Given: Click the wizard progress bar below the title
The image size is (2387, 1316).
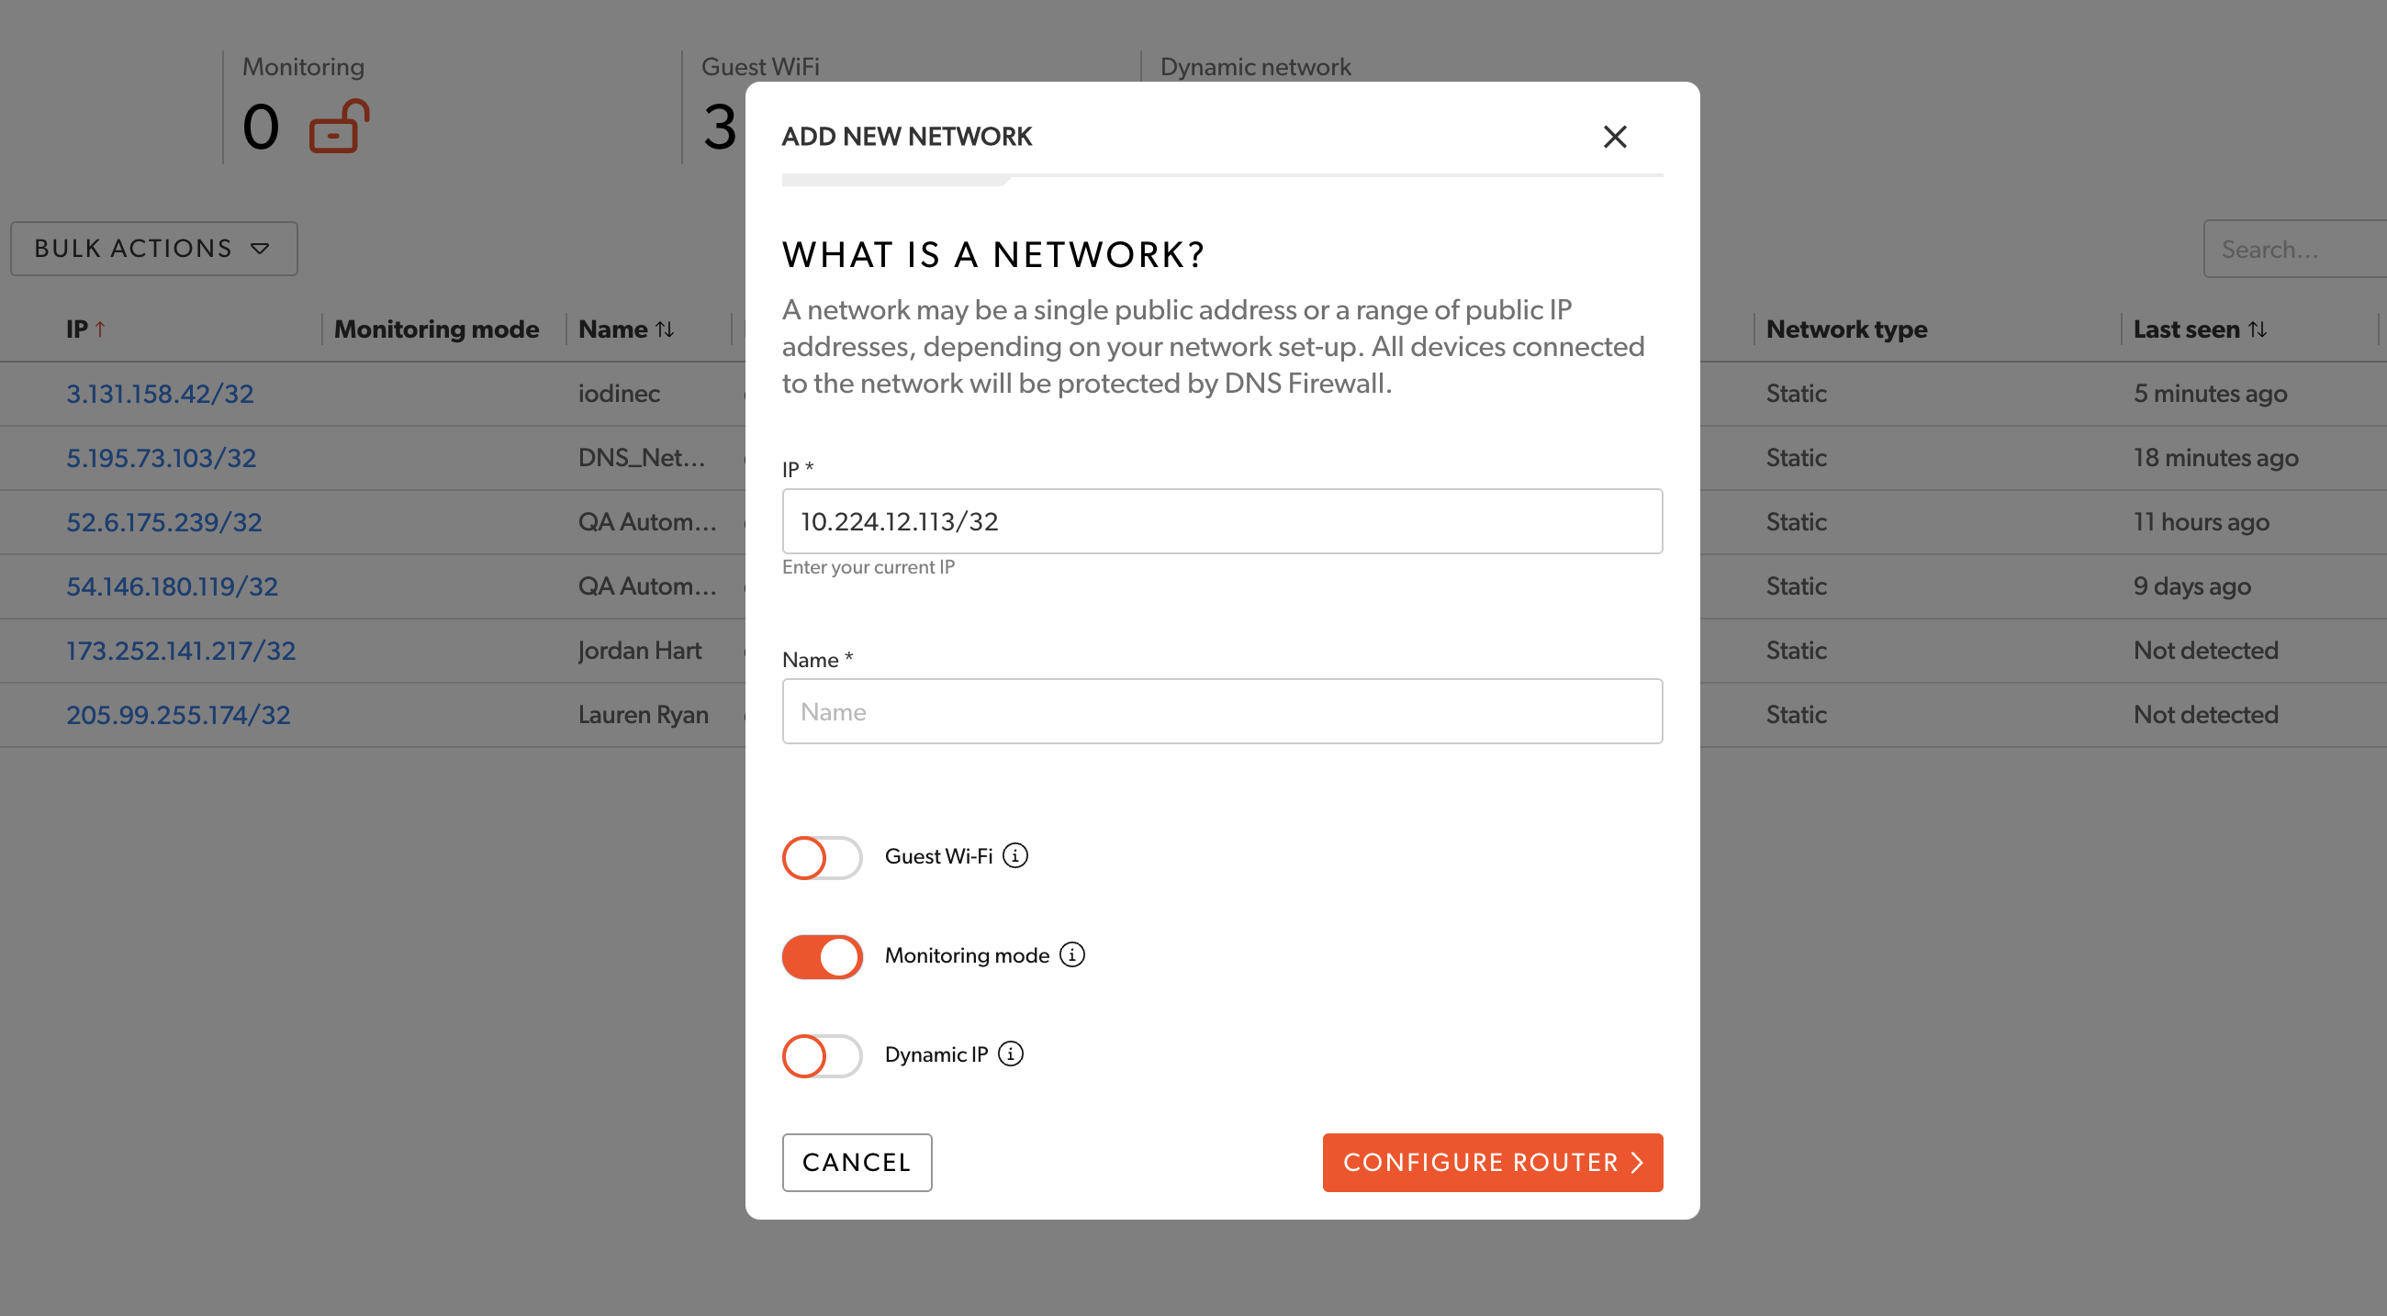Looking at the screenshot, I should pos(1222,178).
